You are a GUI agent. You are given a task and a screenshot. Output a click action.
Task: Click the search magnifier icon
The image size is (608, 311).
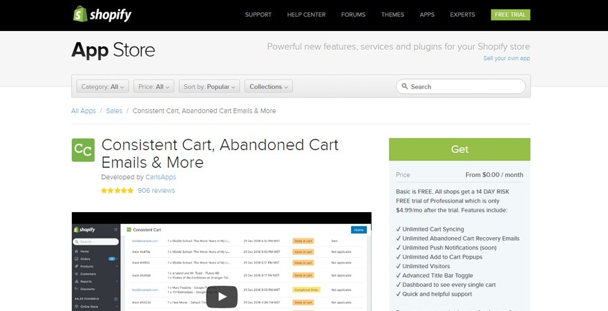[404, 86]
